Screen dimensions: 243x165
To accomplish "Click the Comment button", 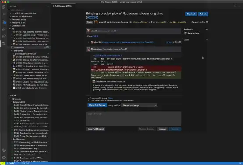I will coord(175,129).
